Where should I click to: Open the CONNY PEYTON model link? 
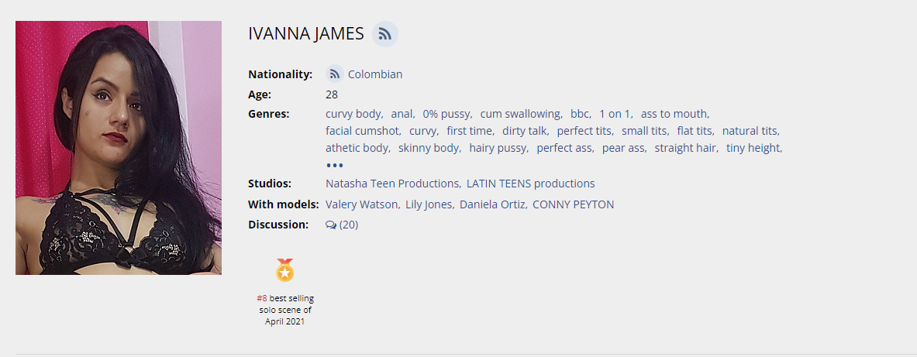(x=573, y=204)
